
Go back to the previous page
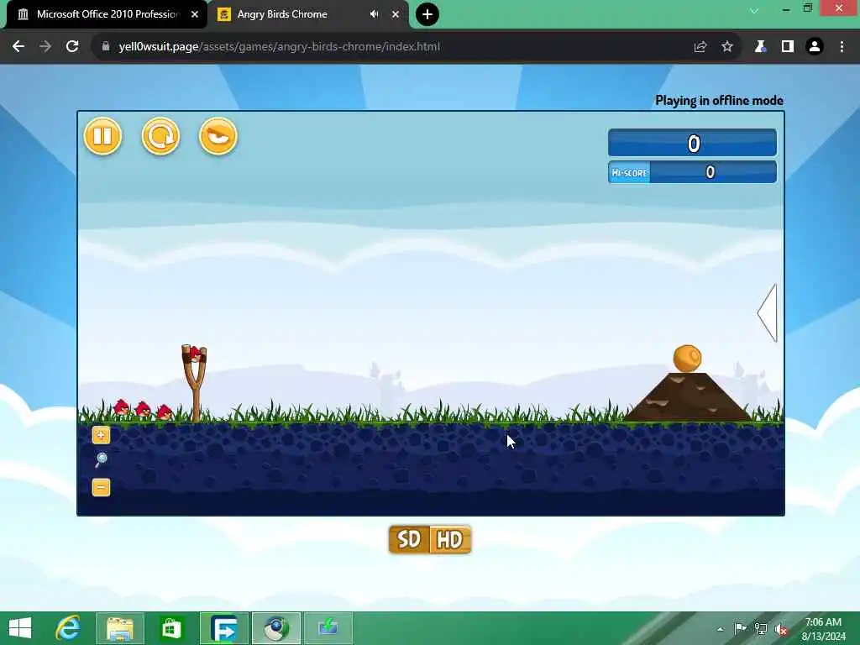(18, 47)
